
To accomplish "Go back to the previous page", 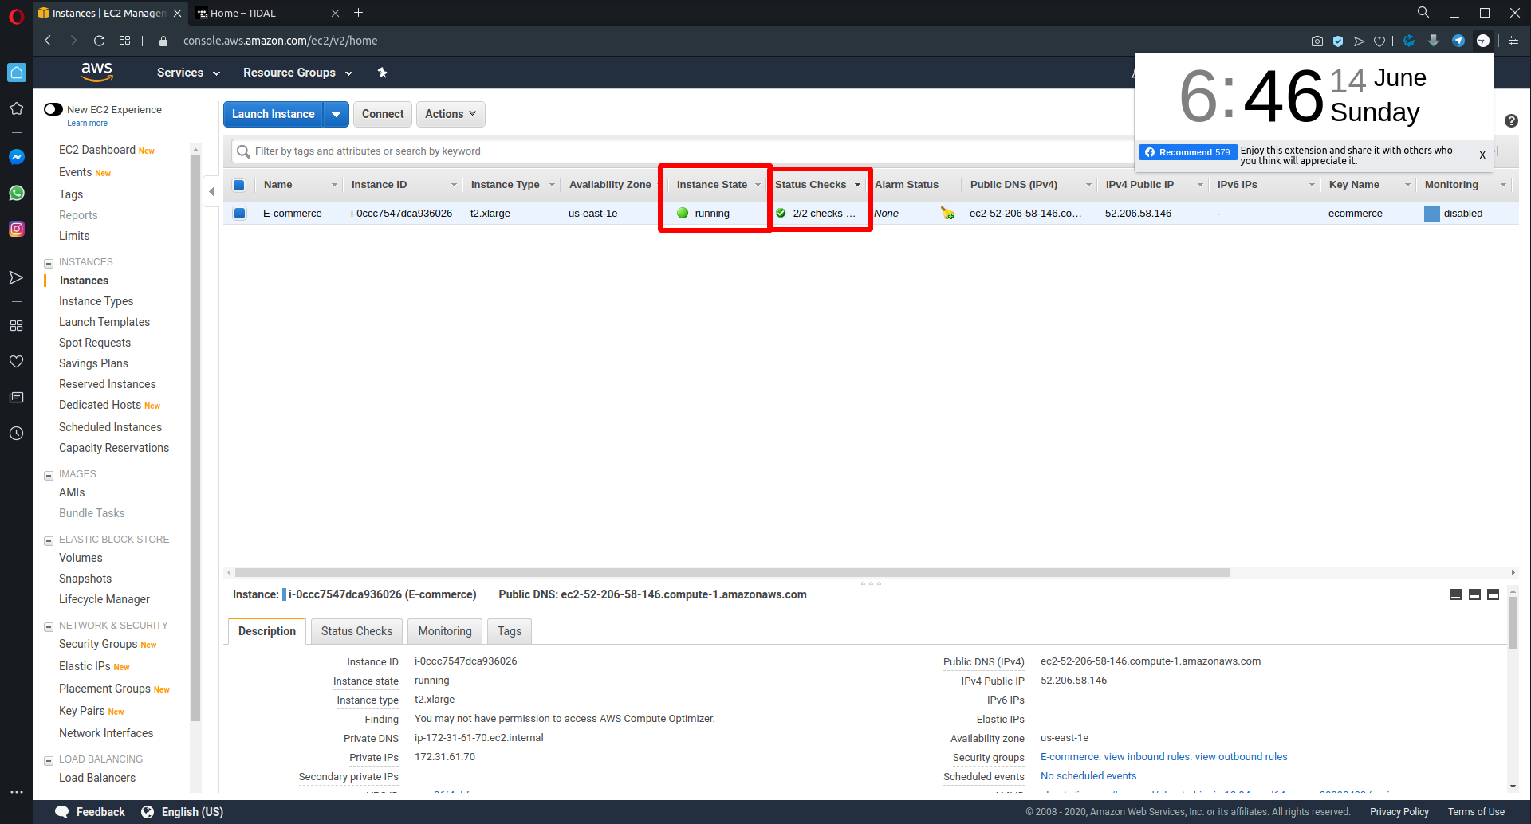I will (x=48, y=41).
